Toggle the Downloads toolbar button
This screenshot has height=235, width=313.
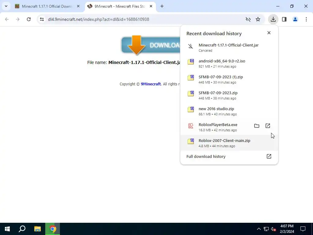[273, 19]
